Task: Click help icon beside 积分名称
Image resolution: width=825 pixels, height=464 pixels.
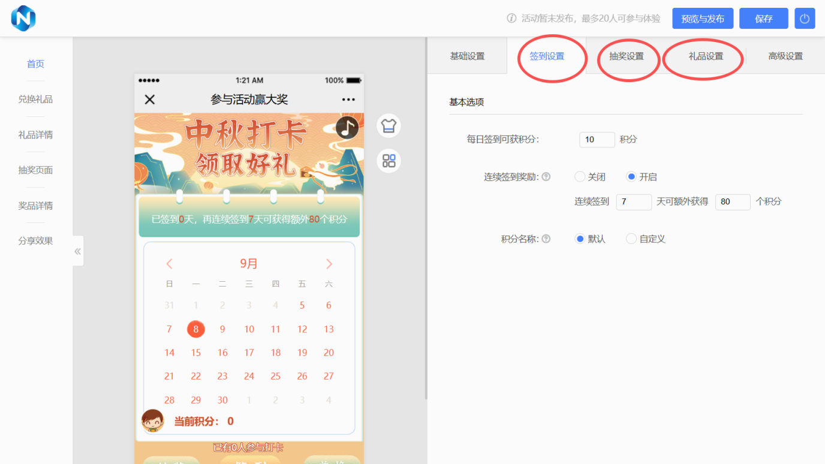Action: (546, 239)
